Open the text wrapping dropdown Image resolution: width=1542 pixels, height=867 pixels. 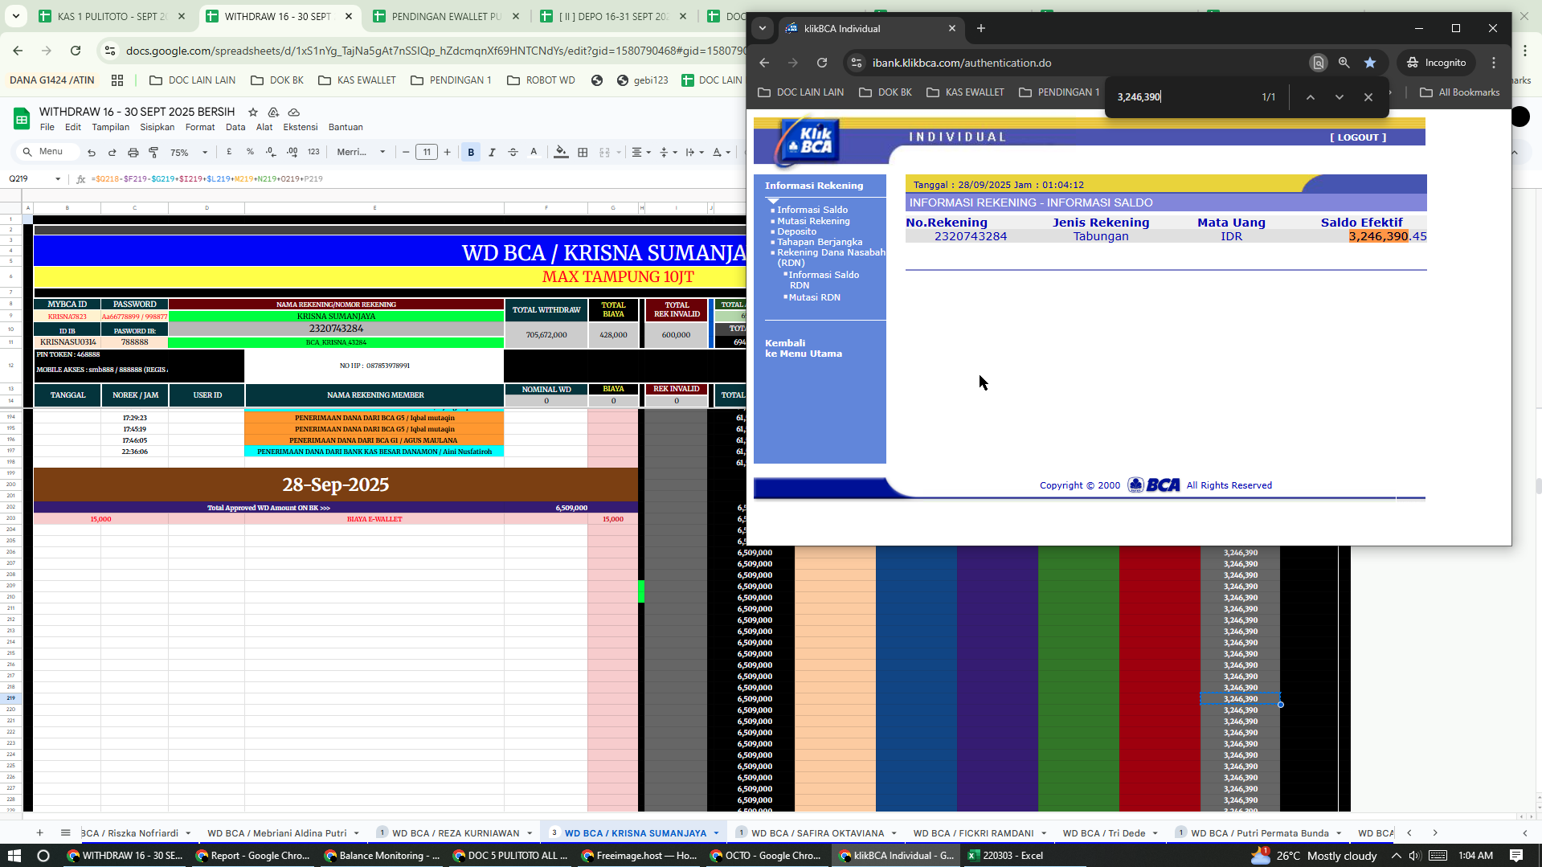[x=694, y=152]
